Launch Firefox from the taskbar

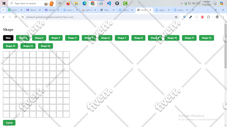click(x=68, y=3)
